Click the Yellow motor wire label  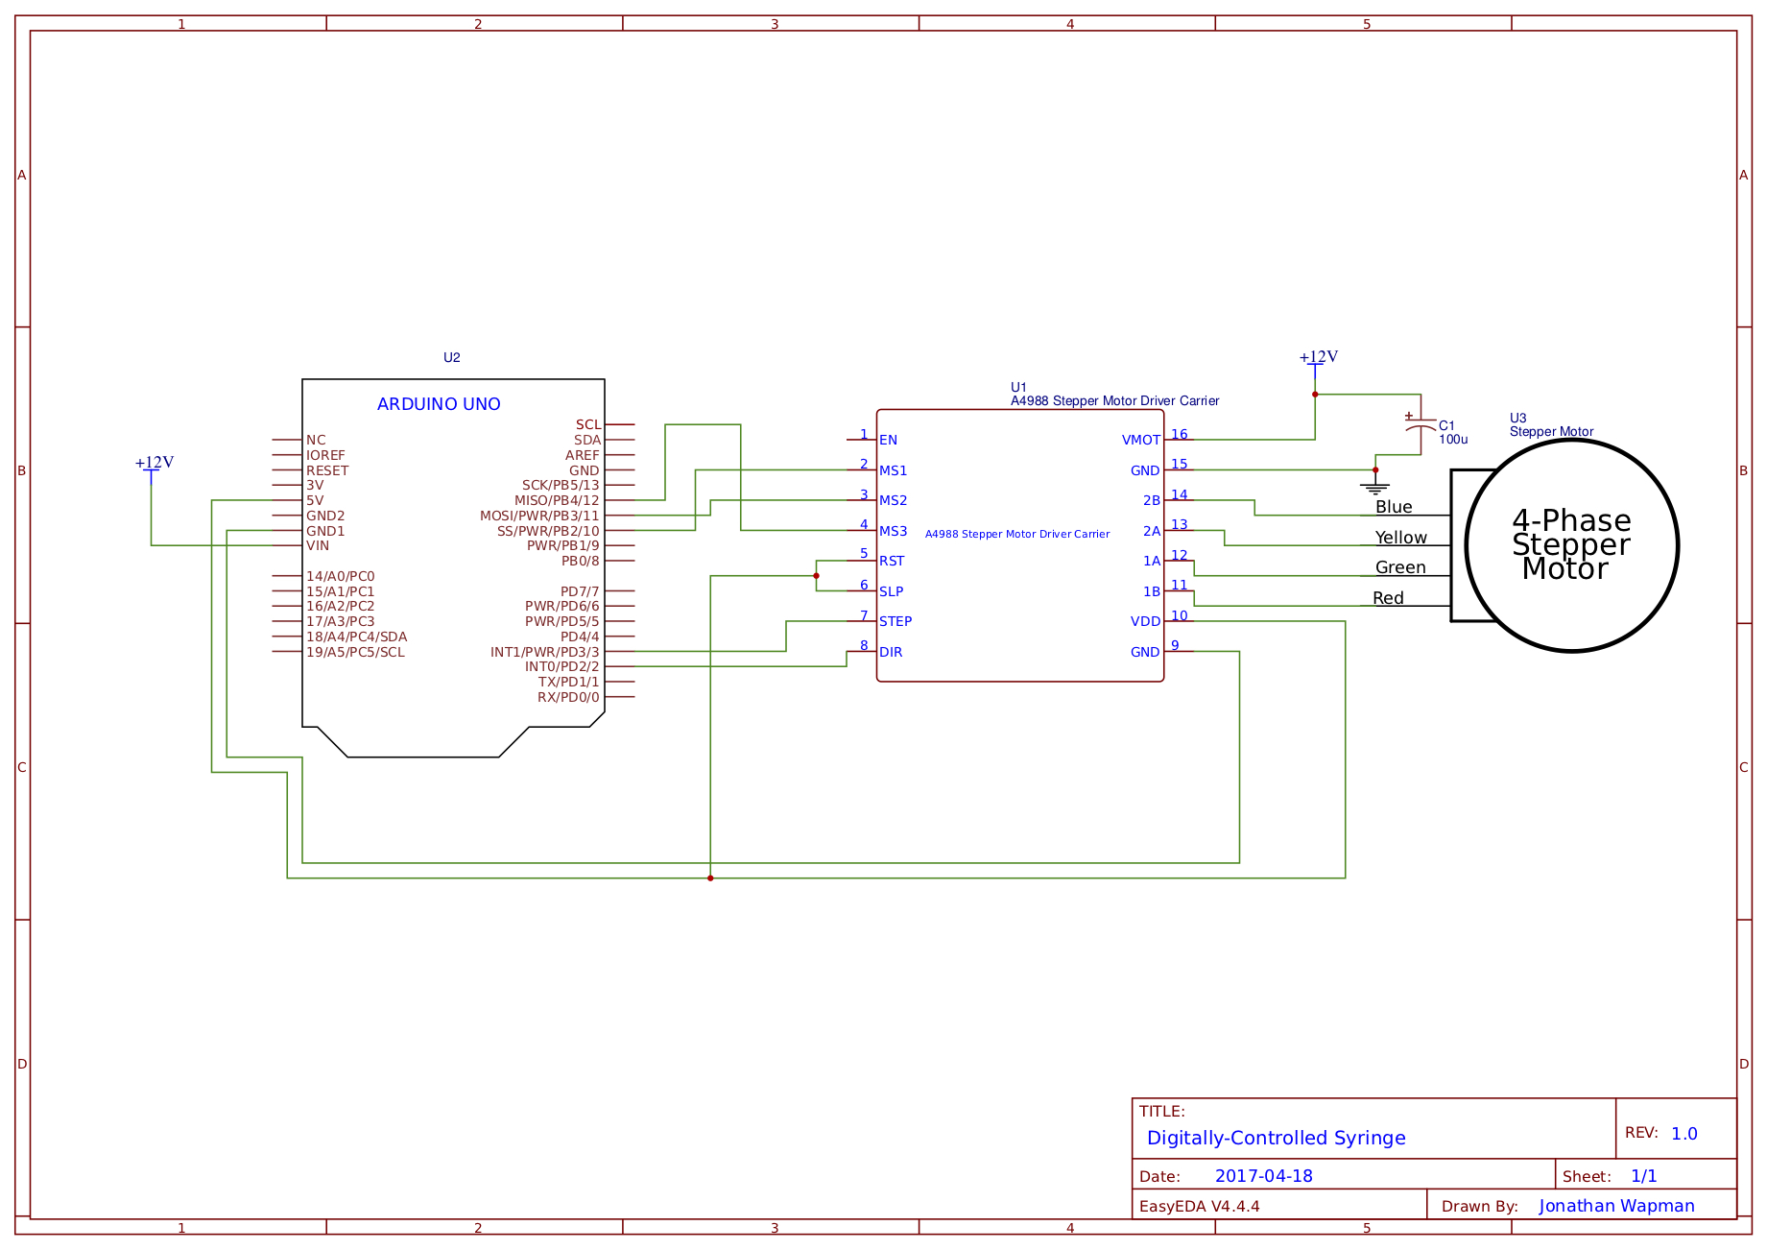click(1400, 538)
